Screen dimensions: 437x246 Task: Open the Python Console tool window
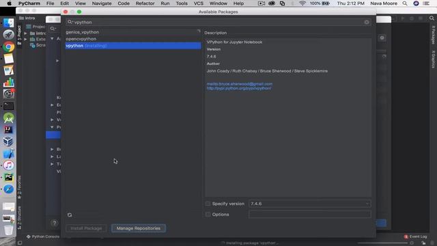coord(43,236)
